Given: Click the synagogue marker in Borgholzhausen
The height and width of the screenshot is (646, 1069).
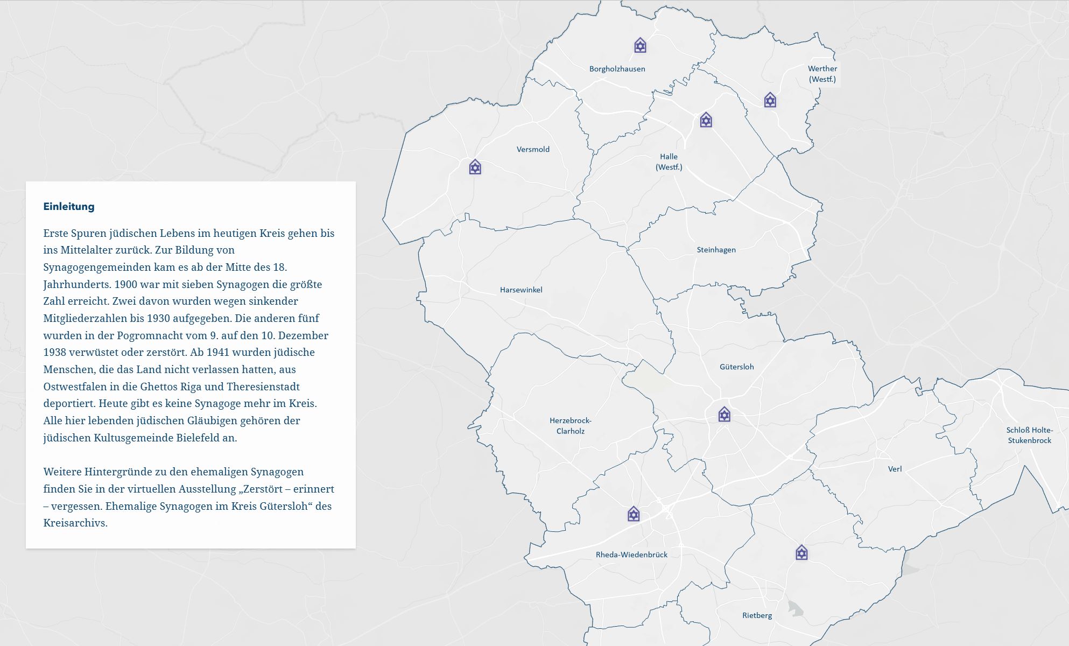Looking at the screenshot, I should tap(640, 45).
